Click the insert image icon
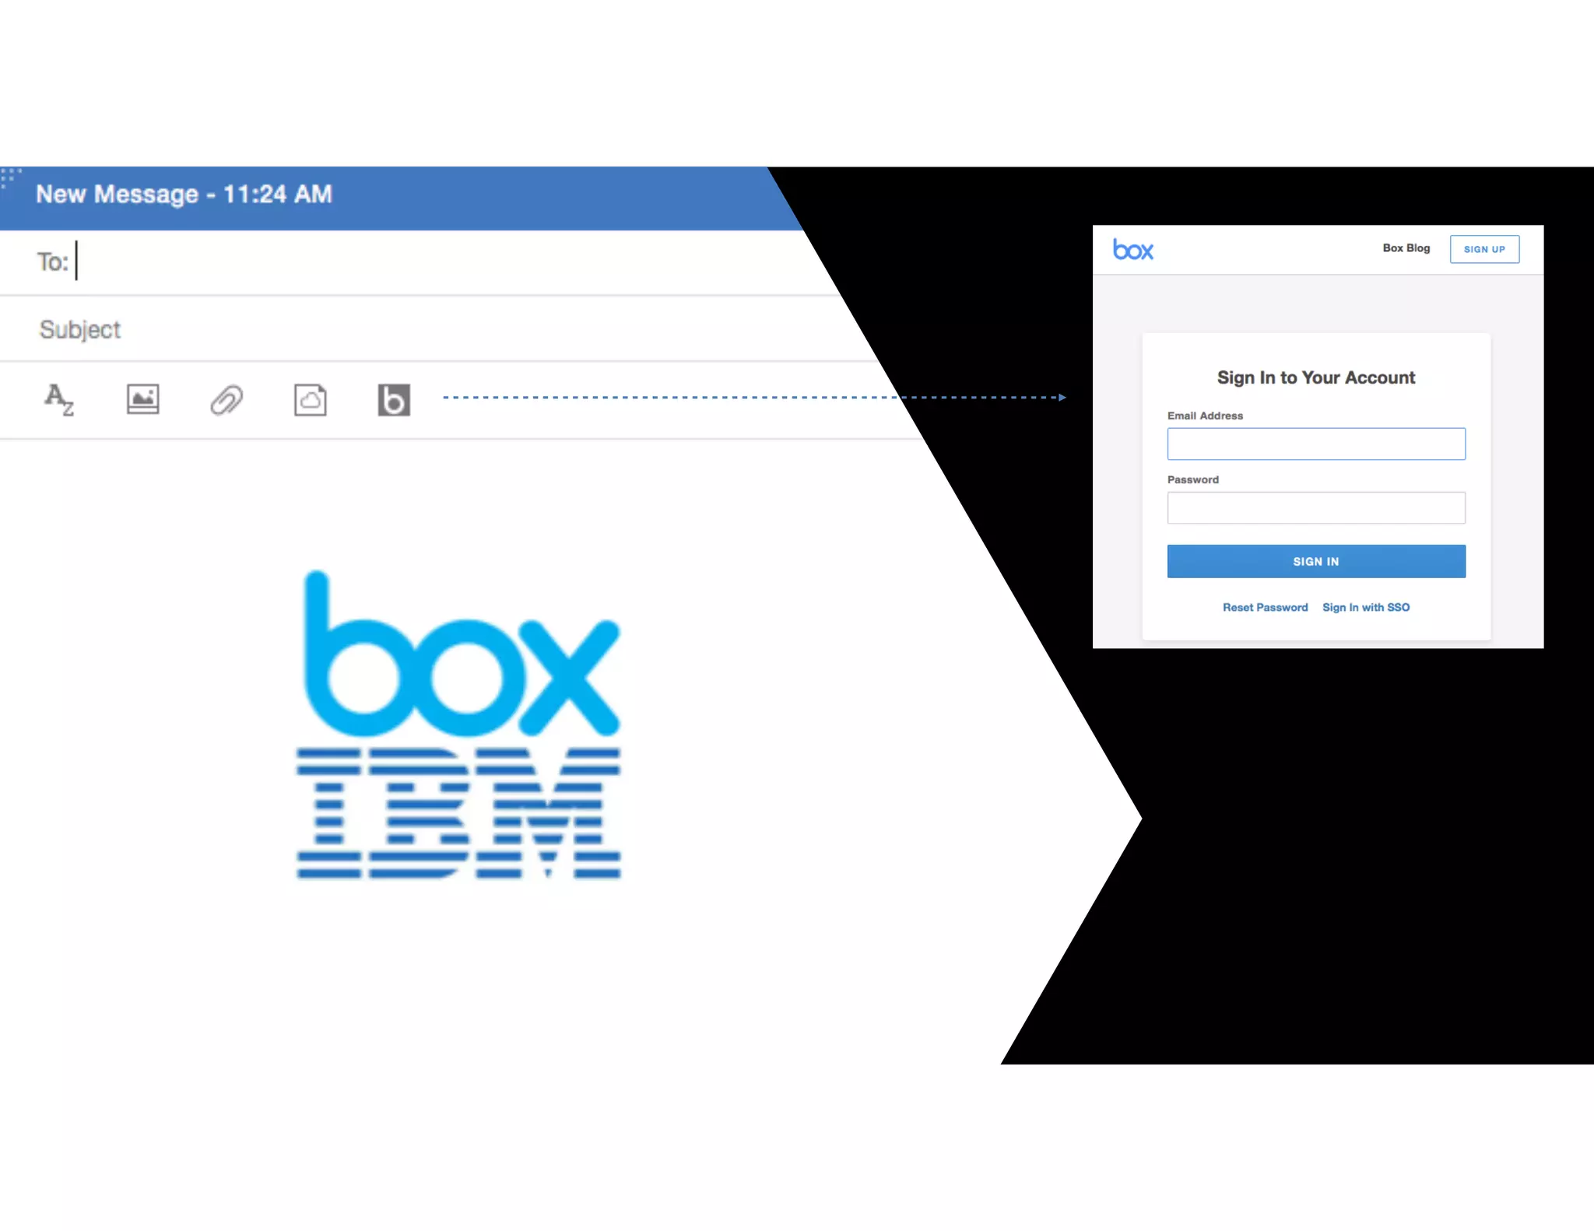The image size is (1594, 1231). (x=143, y=400)
